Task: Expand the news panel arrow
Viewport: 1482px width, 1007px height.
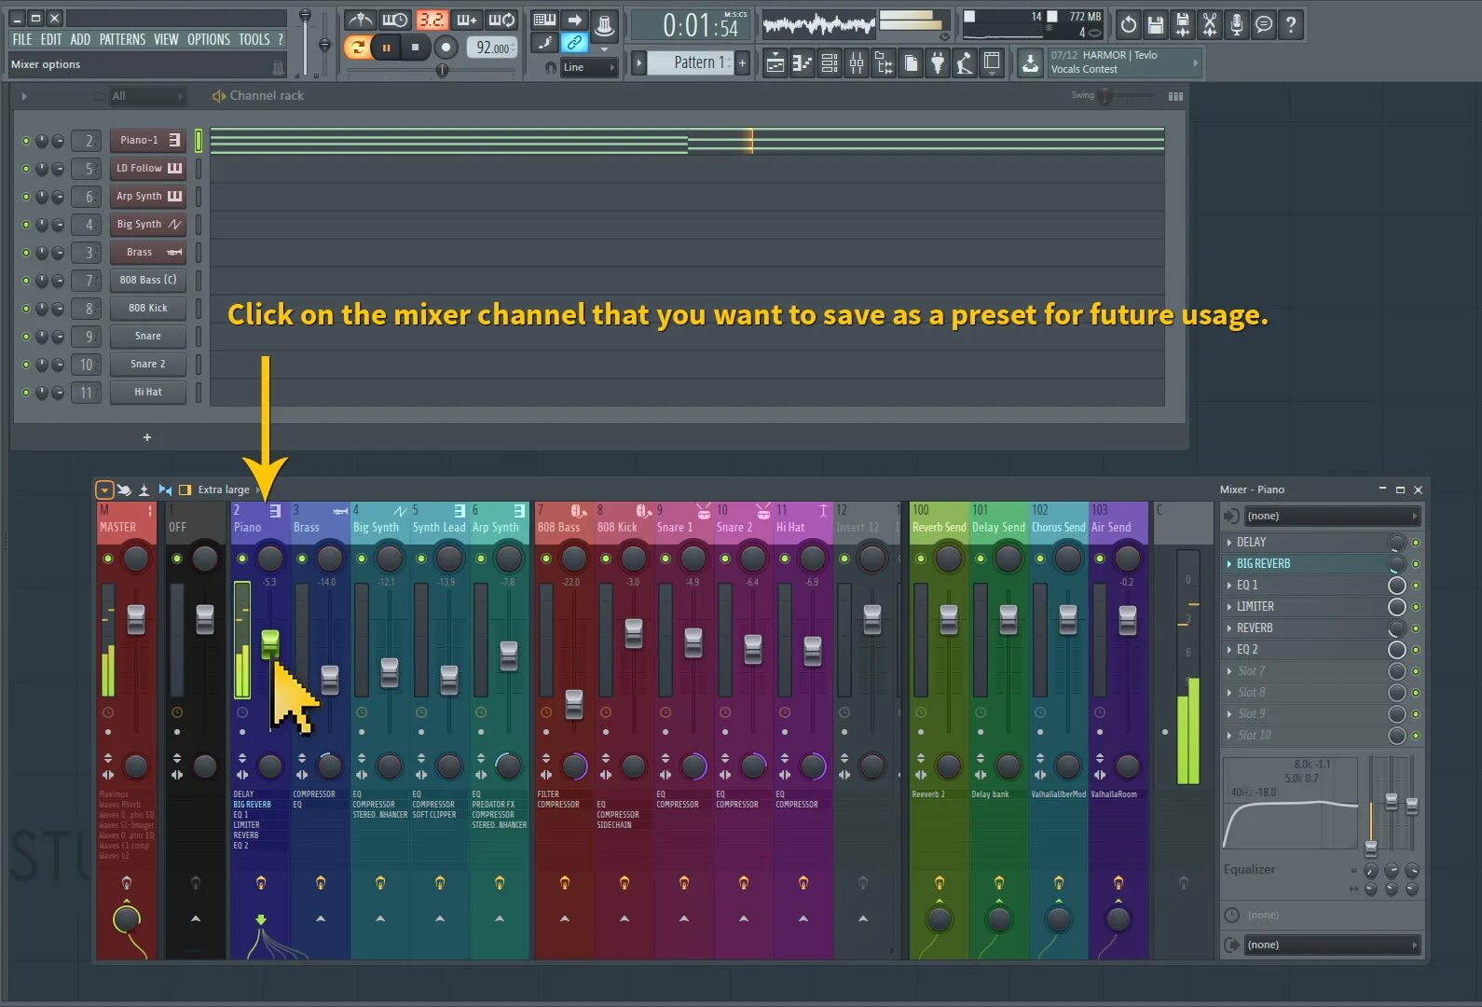Action: [1196, 63]
